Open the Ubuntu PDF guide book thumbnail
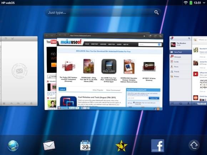The width and height of the screenshot is (207, 155). click(89, 66)
